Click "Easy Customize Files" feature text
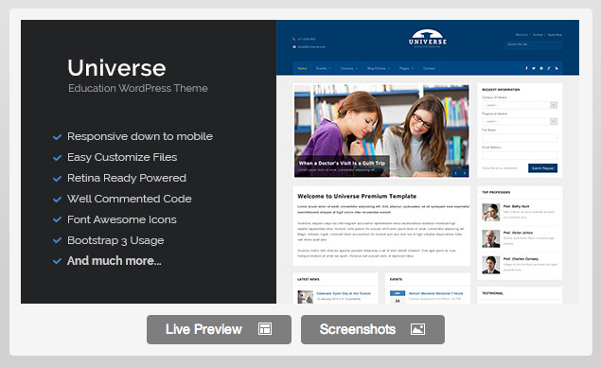601x367 pixels. (x=122, y=157)
